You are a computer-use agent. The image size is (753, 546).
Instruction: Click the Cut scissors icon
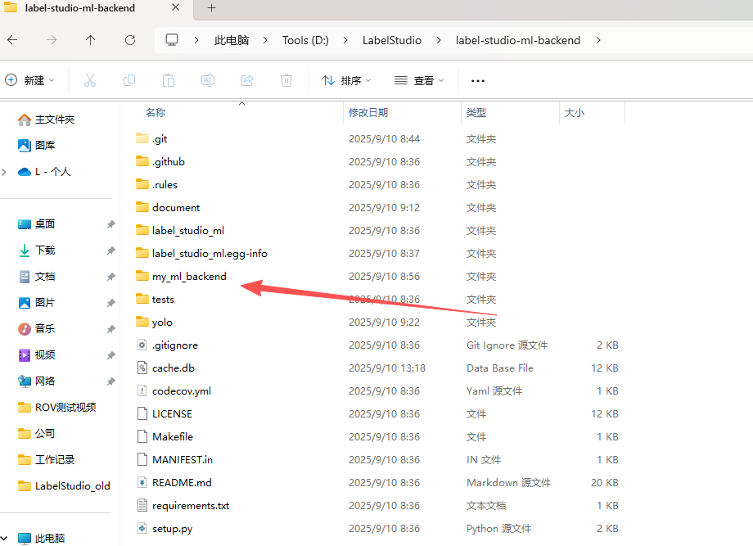[x=90, y=80]
